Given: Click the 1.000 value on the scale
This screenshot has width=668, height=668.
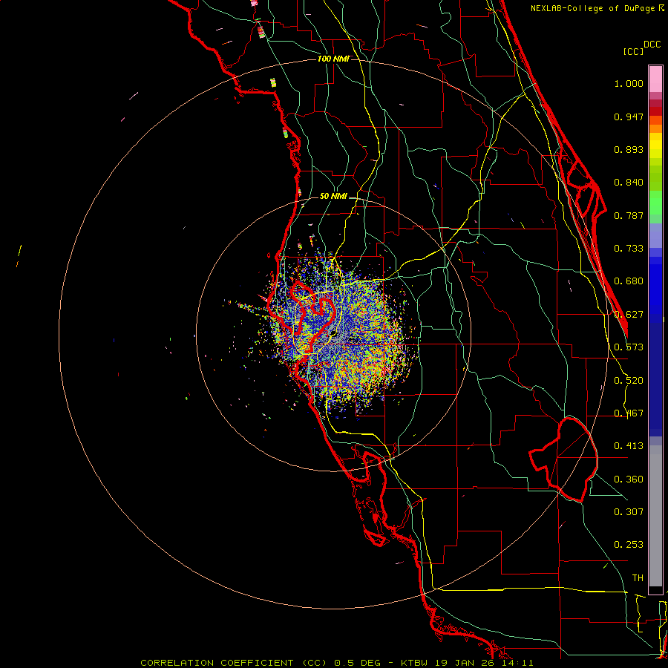Looking at the screenshot, I should click(629, 83).
